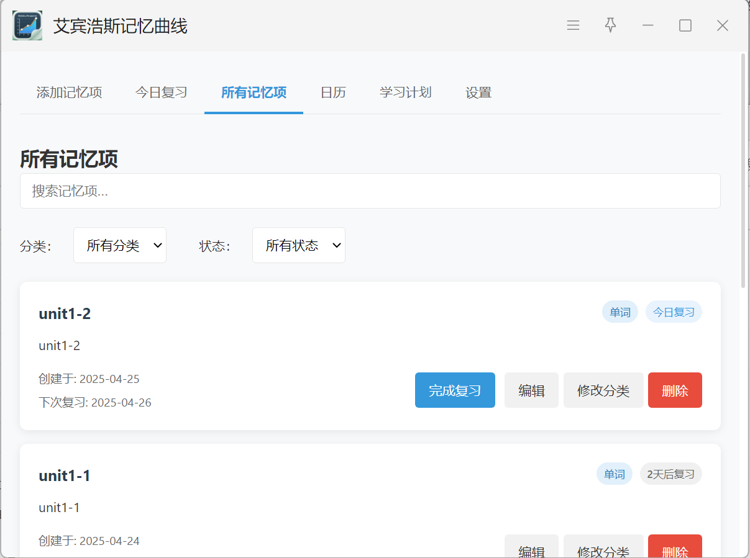This screenshot has height=558, width=750.
Task: Click the 创建于: 2025-04-24 date text
Action: (x=89, y=541)
